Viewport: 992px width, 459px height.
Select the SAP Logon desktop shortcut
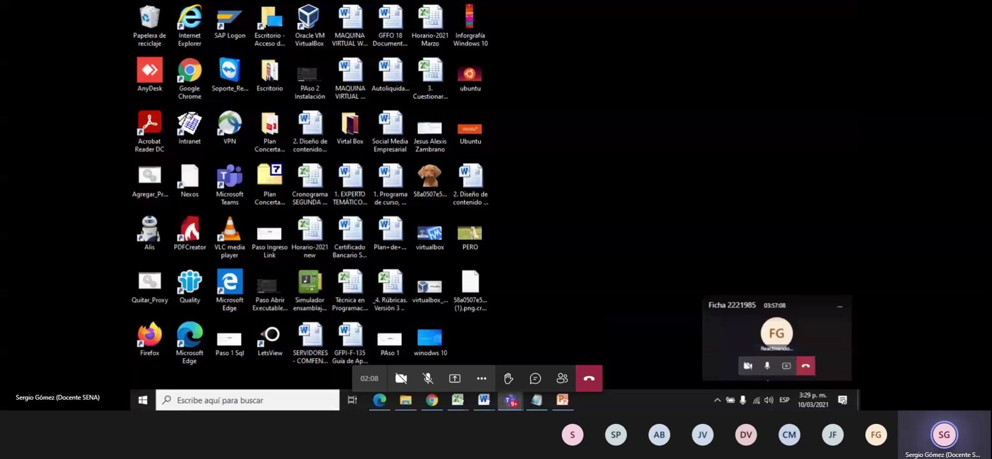(230, 22)
